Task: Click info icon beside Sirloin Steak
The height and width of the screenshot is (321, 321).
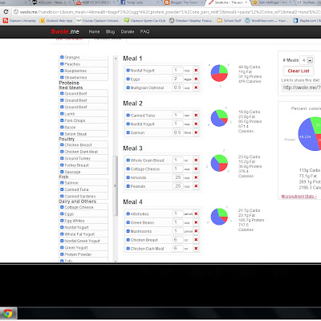Action: pyautogui.click(x=62, y=134)
